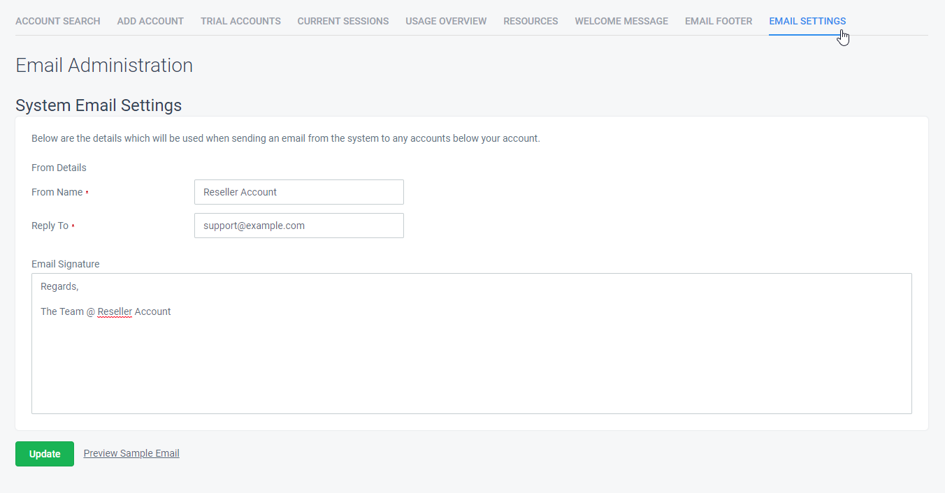Viewport: 945px width, 493px height.
Task: Focus the Reply To email field
Action: coord(299,226)
